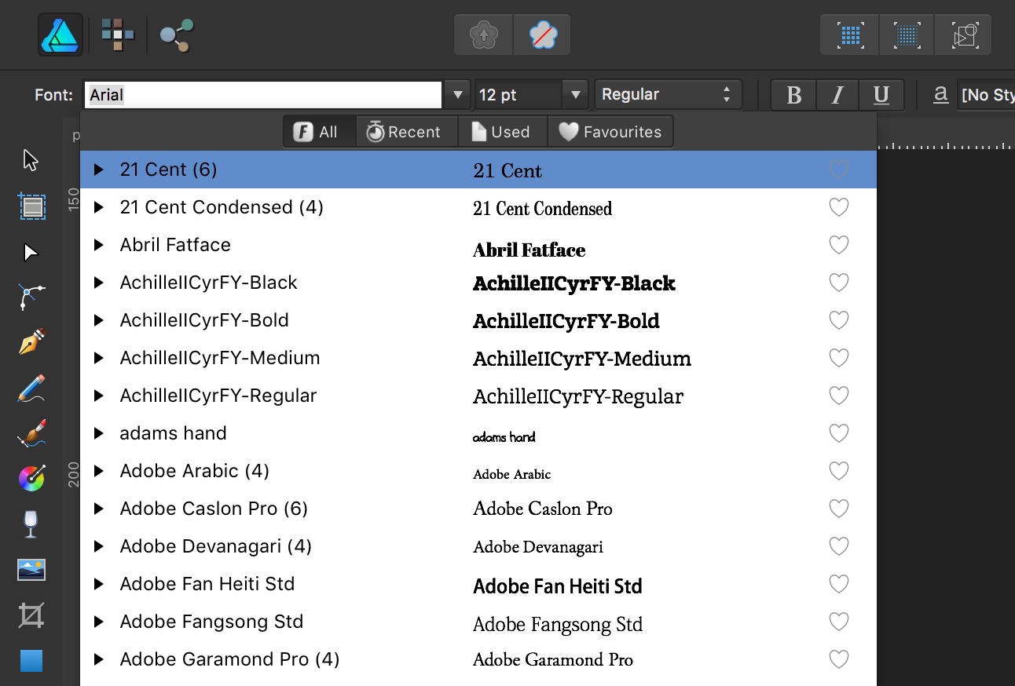
Task: Expand the Adobe Caslon Pro font family
Action: click(98, 509)
